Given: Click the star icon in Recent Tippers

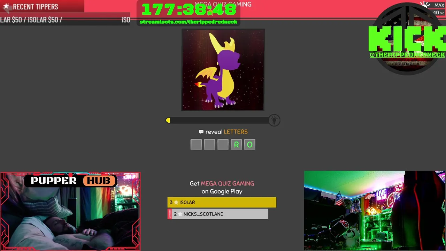Looking at the screenshot, I should 6,6.
